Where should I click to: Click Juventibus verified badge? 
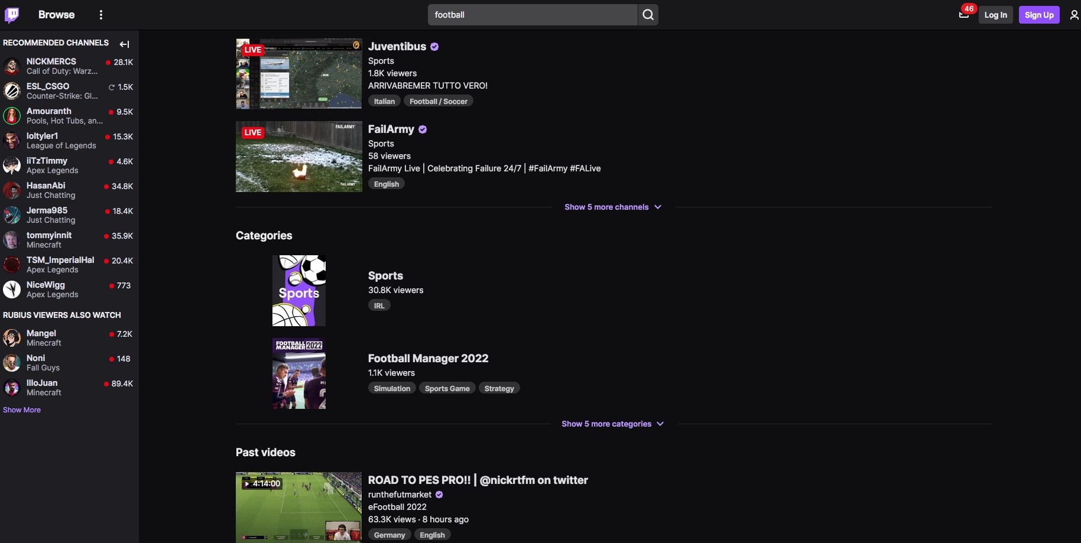click(434, 47)
